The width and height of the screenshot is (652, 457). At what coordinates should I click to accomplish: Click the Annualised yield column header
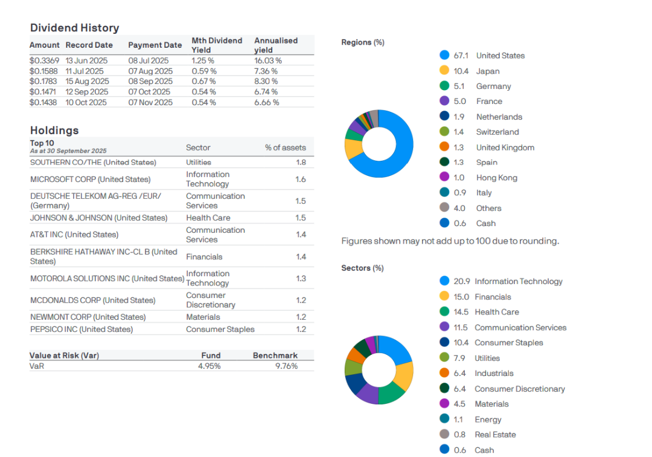coord(276,45)
